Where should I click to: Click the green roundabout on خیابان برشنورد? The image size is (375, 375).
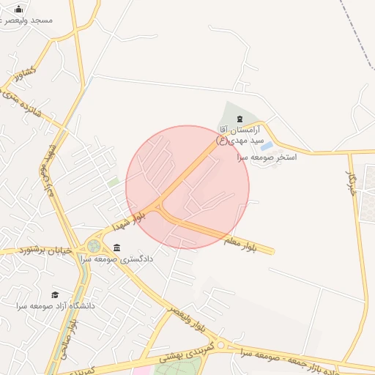(x=94, y=246)
